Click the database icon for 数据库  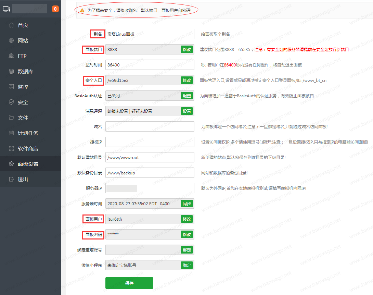click(x=11, y=71)
